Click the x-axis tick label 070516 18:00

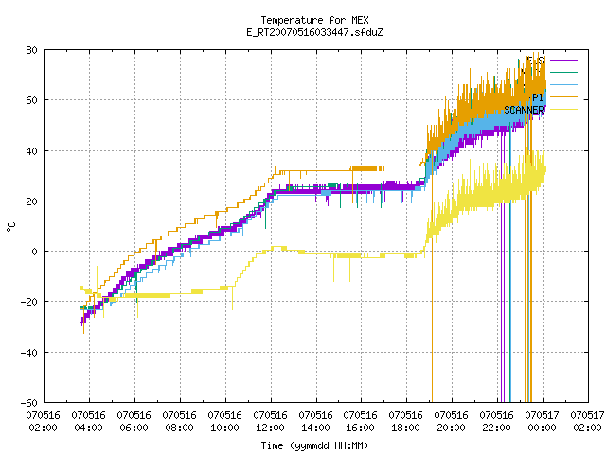(x=406, y=422)
